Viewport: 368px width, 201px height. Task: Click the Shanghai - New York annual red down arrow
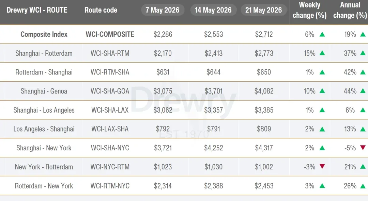point(363,148)
